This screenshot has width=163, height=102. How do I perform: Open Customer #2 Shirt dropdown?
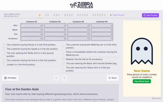tap(55, 25)
